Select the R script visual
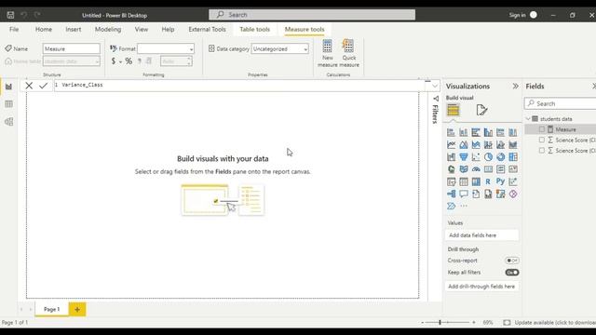 [488, 182]
